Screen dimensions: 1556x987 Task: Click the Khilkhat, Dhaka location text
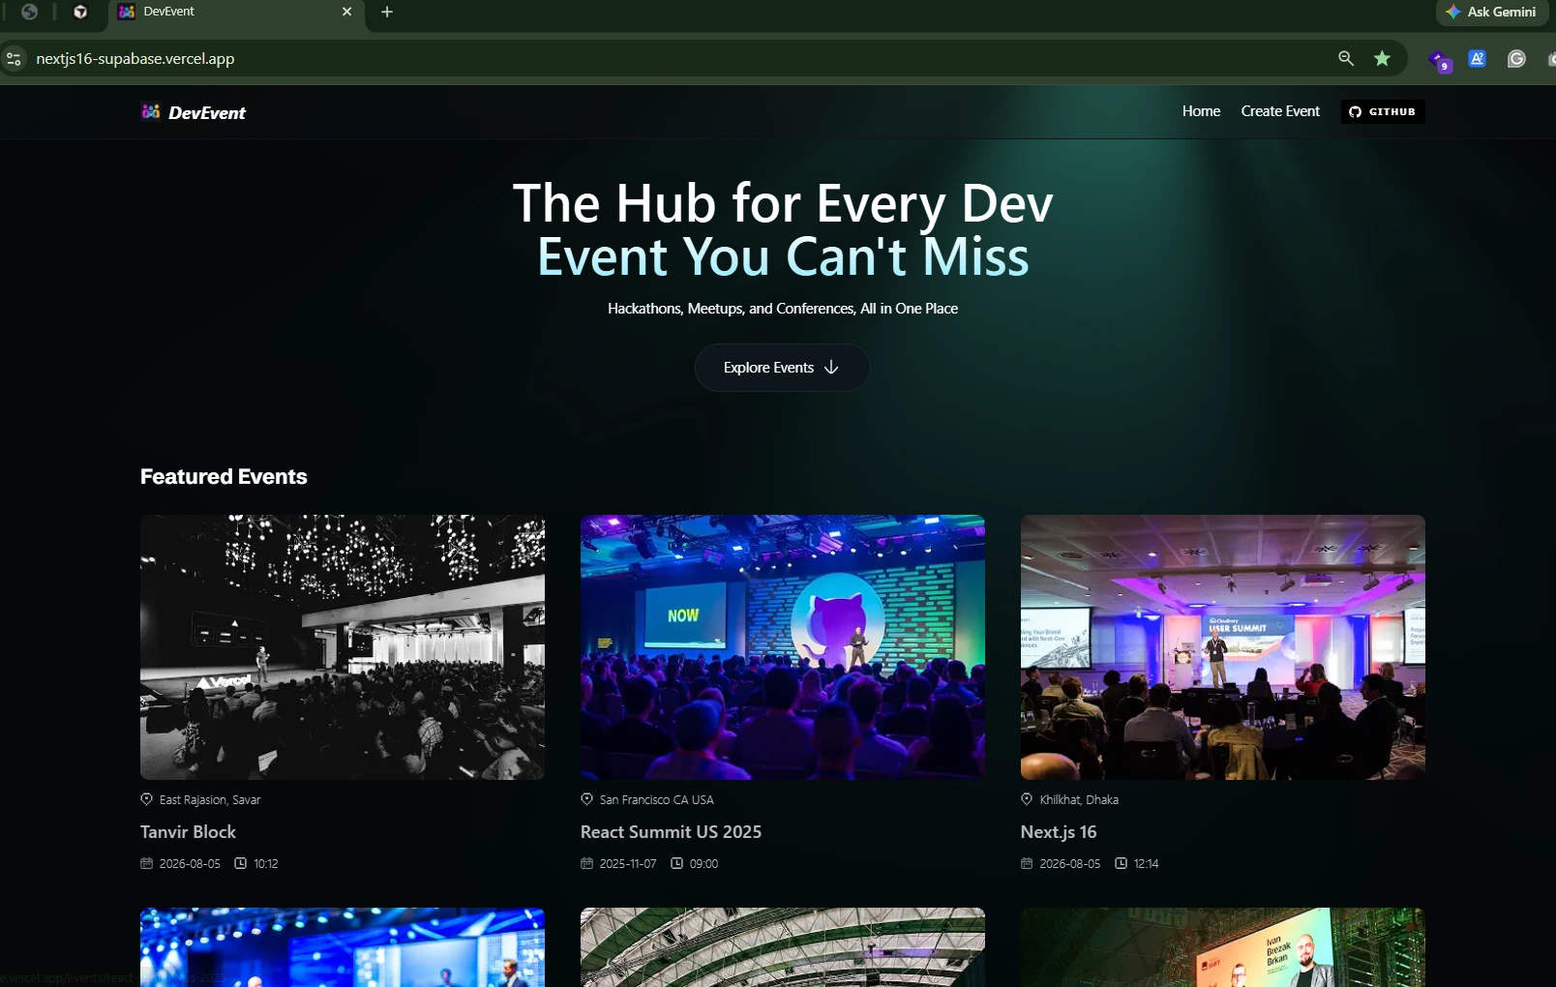[x=1079, y=800]
